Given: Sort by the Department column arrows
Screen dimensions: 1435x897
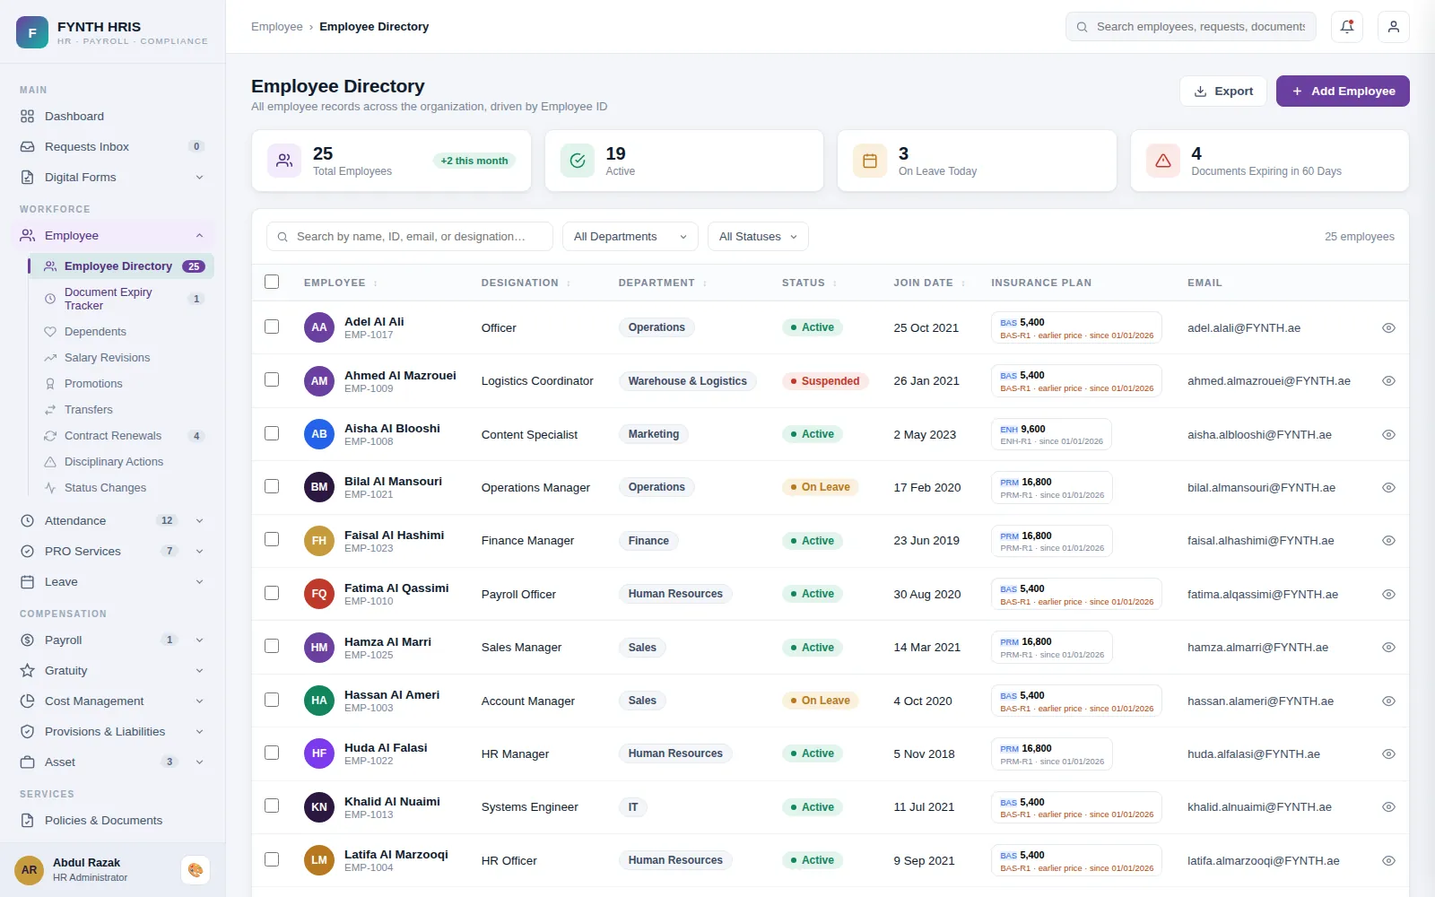Looking at the screenshot, I should 705,283.
